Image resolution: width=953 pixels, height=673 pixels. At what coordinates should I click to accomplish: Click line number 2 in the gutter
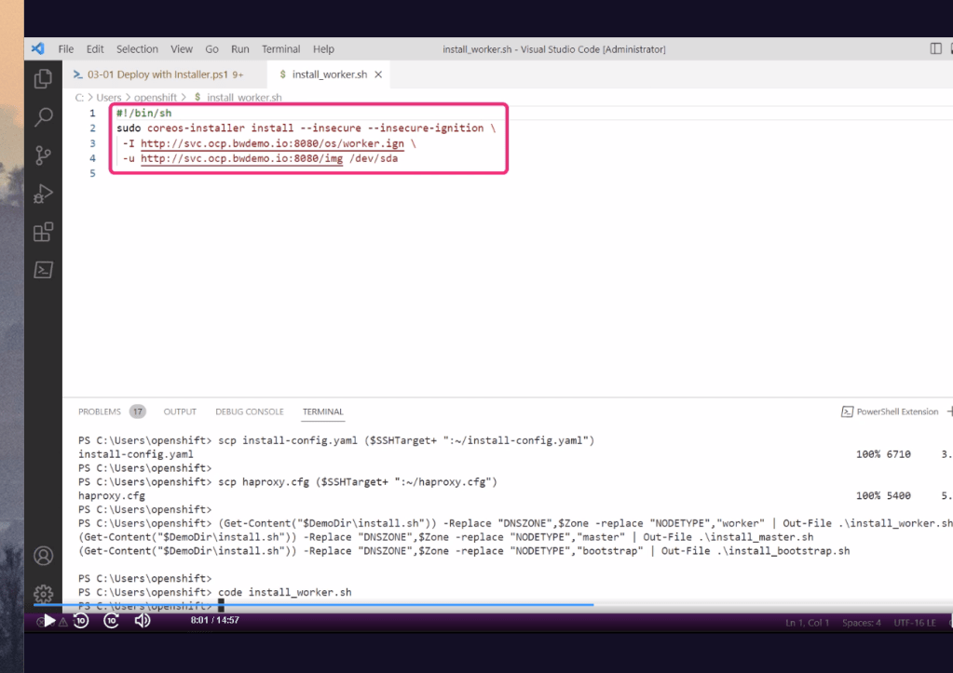[92, 128]
